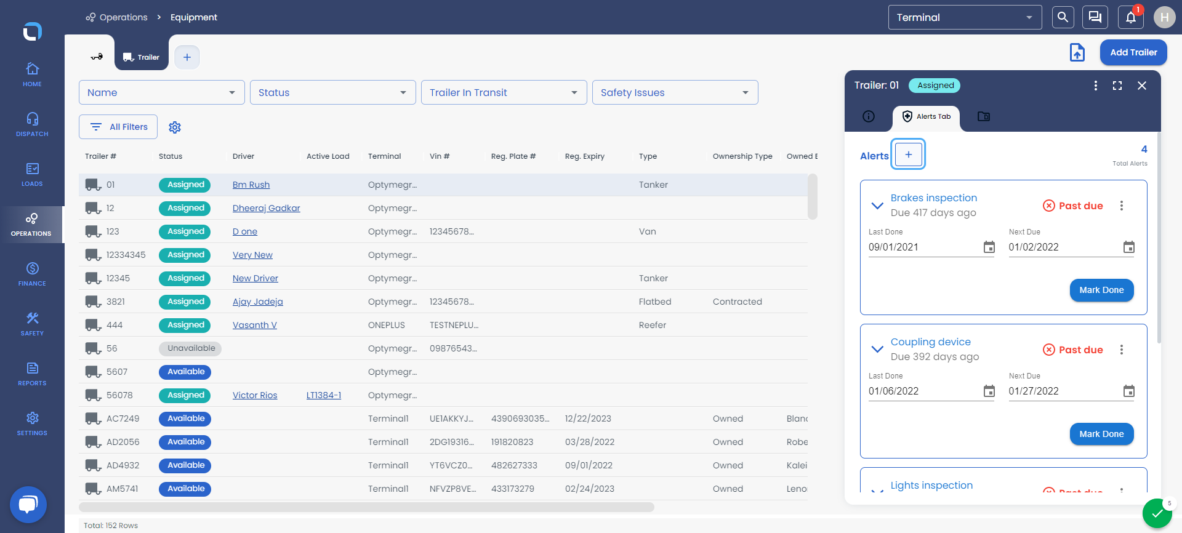This screenshot has width=1182, height=533.
Task: Open Brakes inspection options menu
Action: pos(1122,206)
